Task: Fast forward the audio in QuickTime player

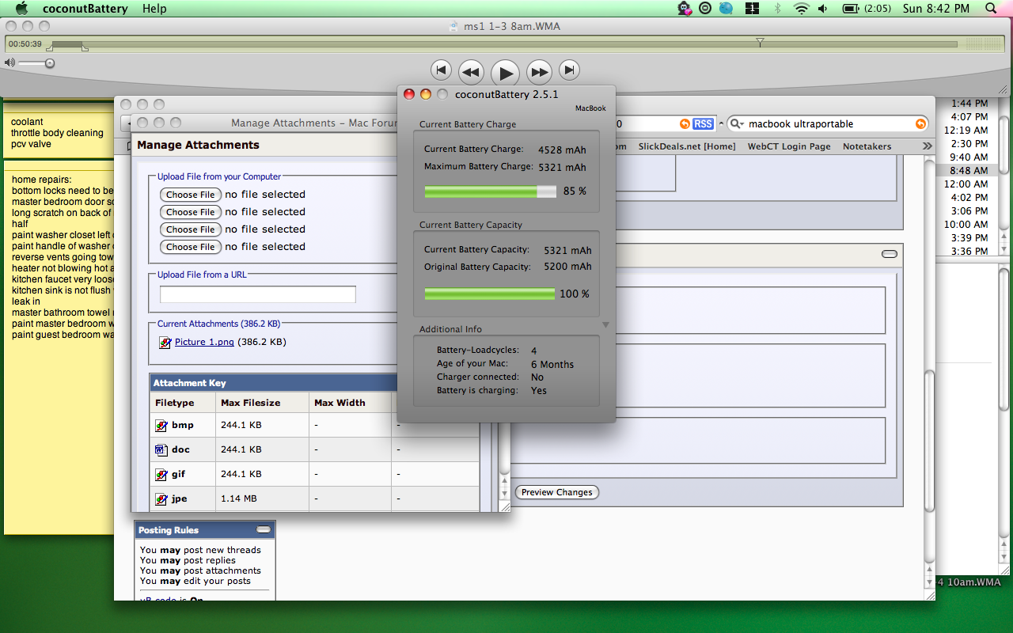Action: point(539,72)
